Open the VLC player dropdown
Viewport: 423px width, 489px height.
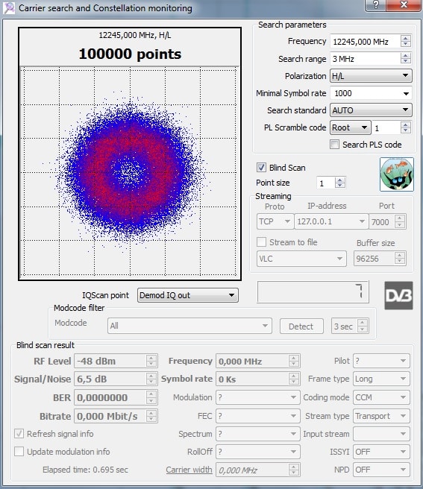[301, 259]
